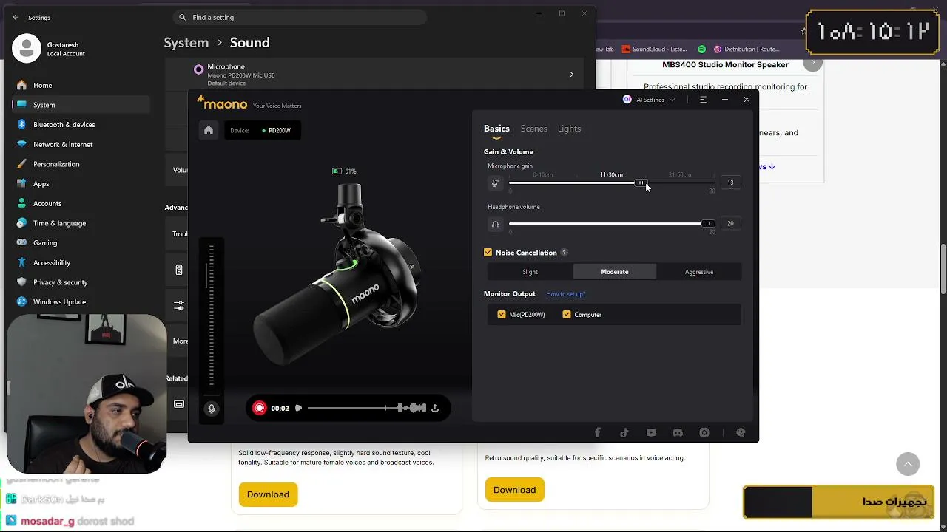Stop recording with the red record button

pos(259,408)
